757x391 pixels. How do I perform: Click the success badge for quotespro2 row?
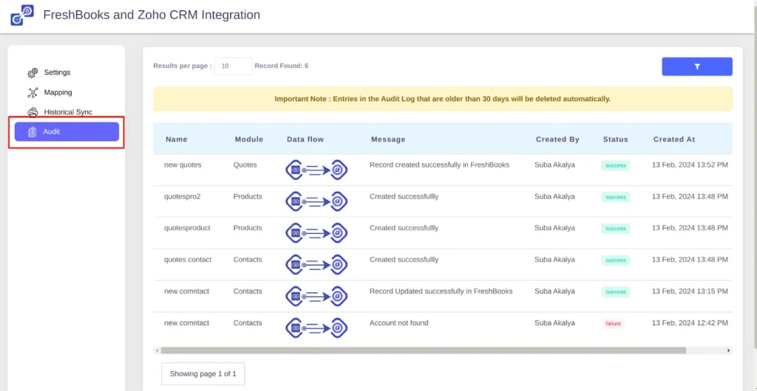(x=616, y=197)
